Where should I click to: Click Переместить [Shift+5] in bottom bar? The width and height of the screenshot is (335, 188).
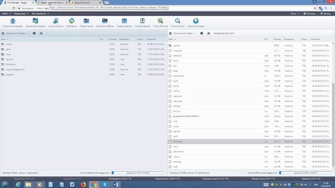click(167, 179)
